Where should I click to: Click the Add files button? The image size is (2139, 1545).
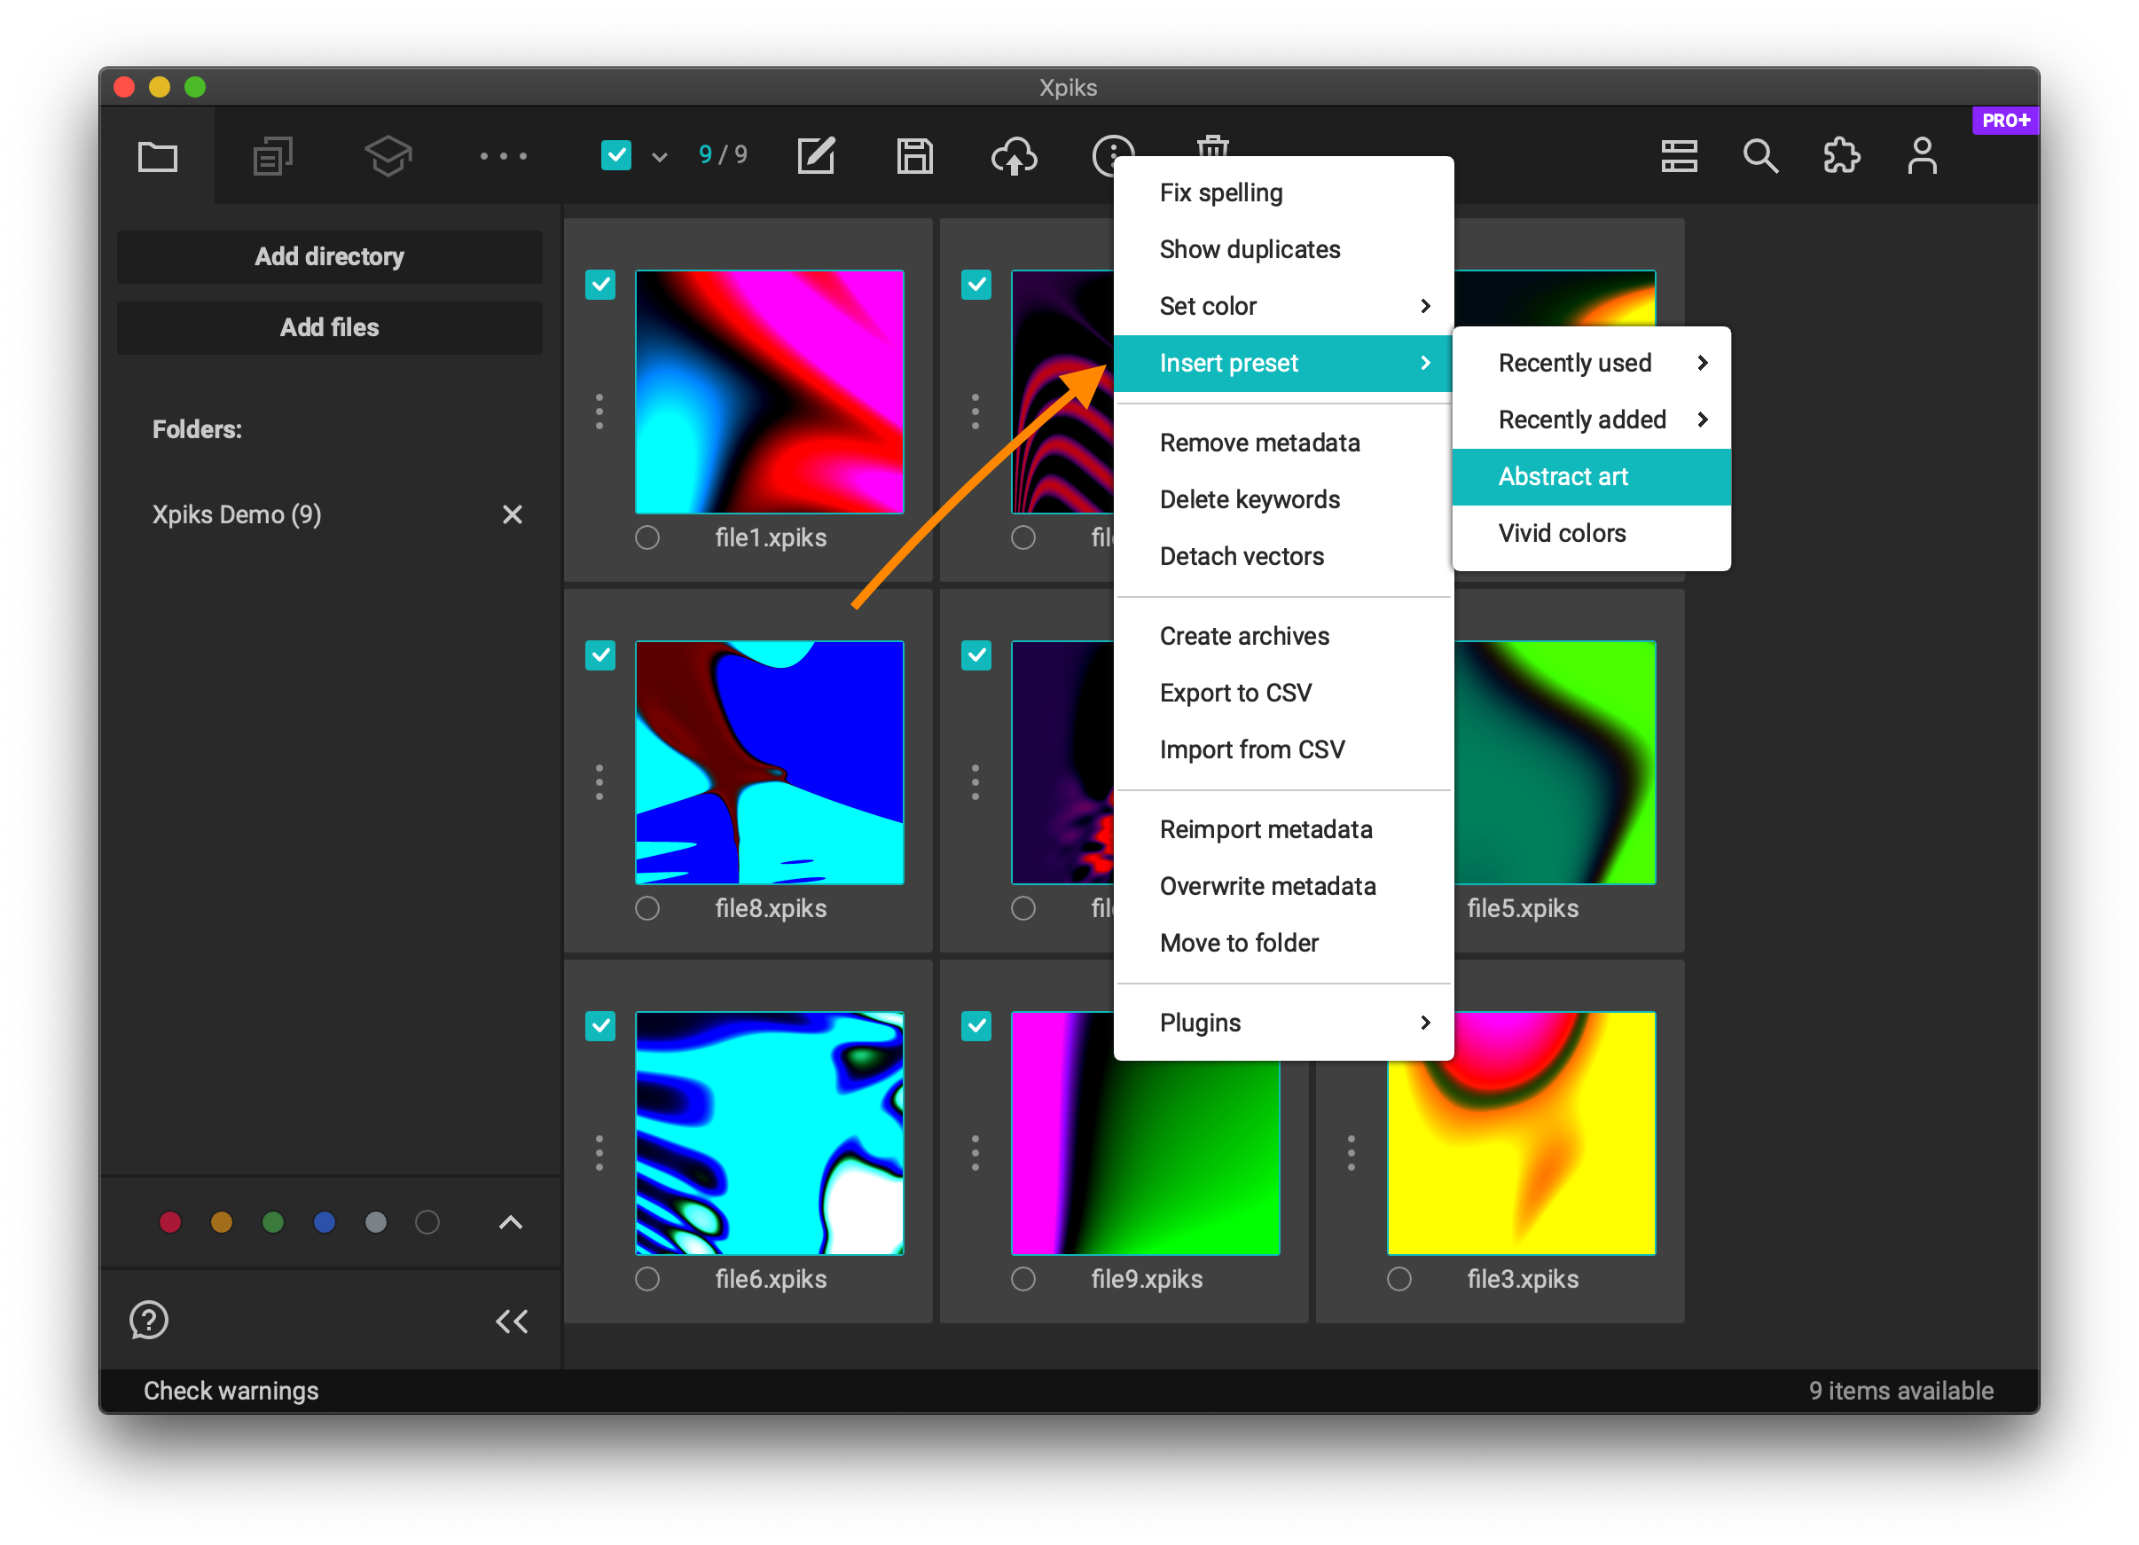pos(329,327)
